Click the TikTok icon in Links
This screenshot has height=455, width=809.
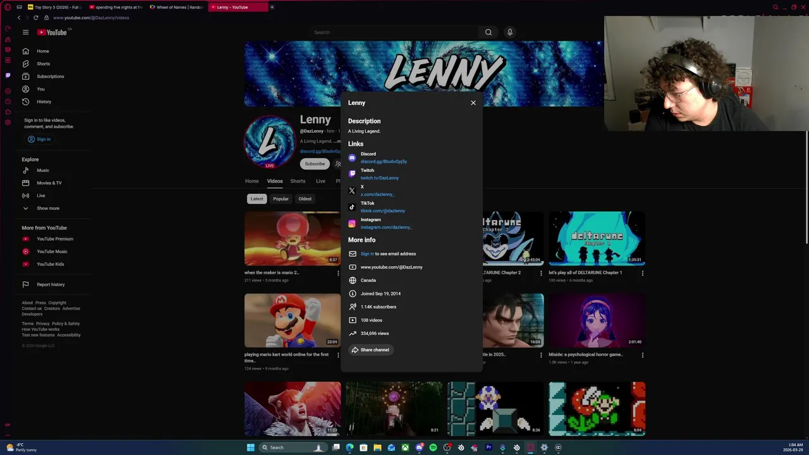pos(352,207)
